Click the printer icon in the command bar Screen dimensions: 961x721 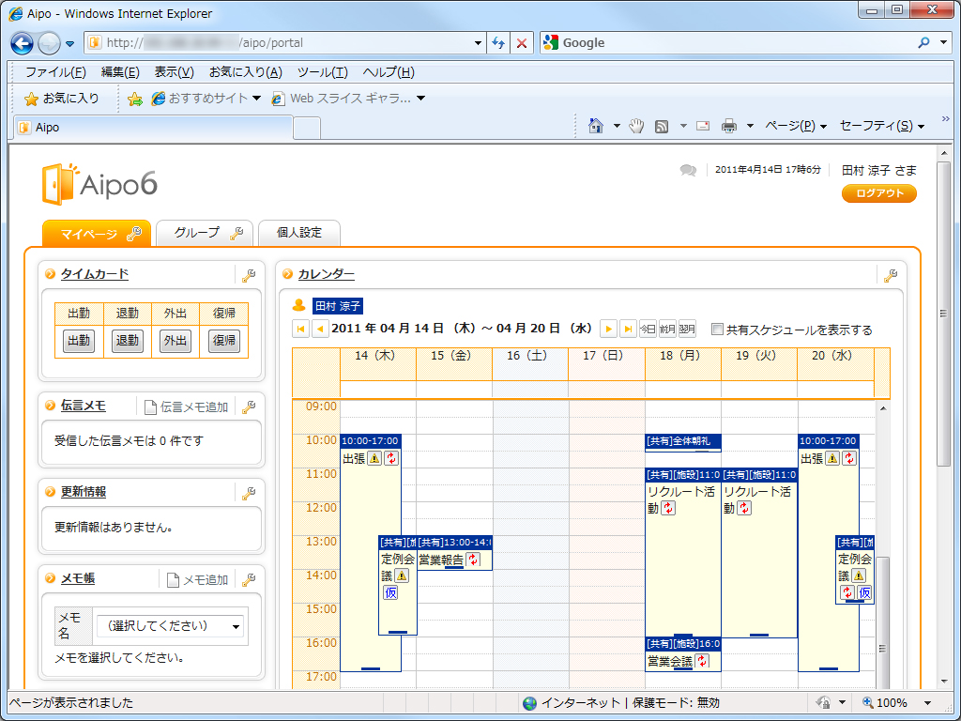[728, 127]
